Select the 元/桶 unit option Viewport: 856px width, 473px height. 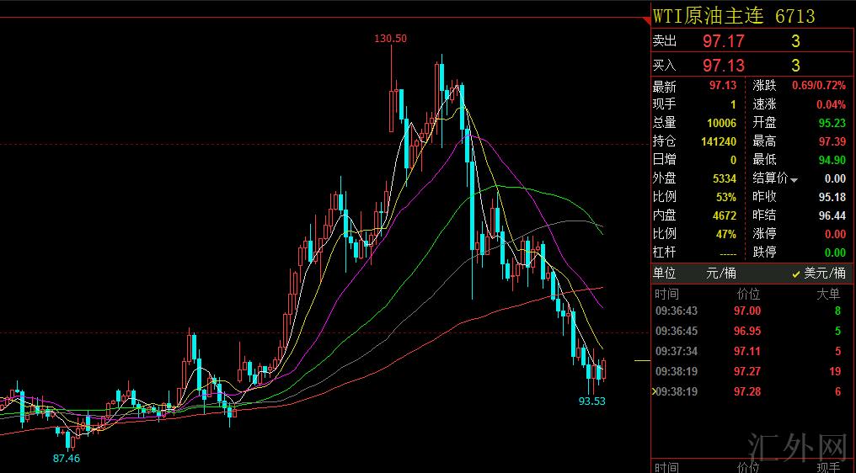pos(721,274)
